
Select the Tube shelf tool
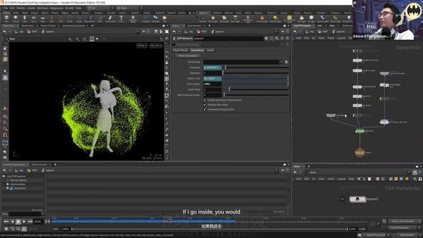pyautogui.click(x=24, y=19)
